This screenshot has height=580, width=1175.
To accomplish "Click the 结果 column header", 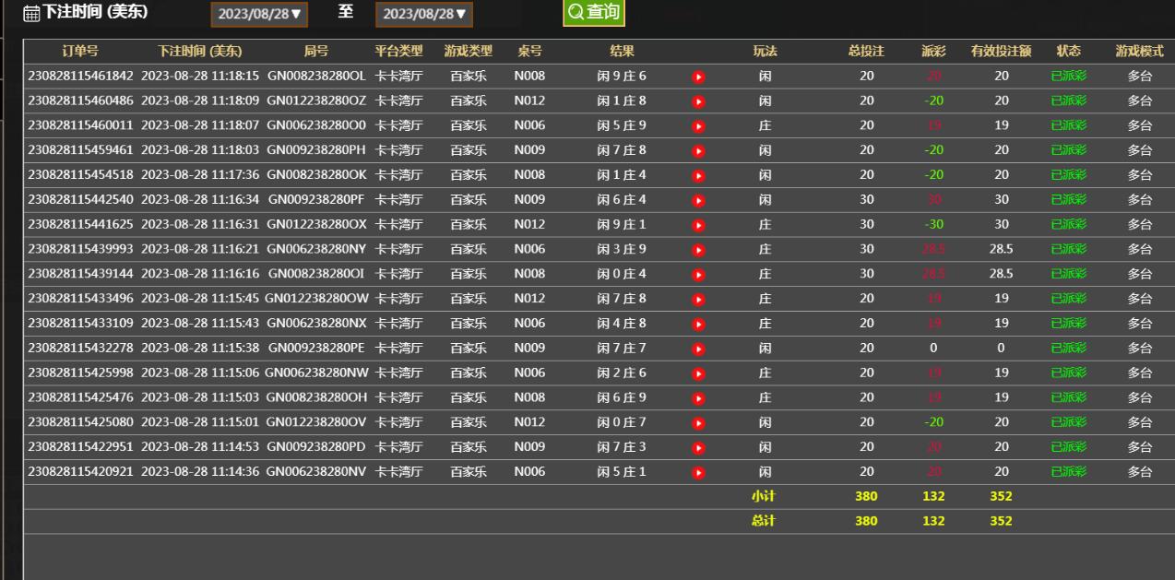I will coord(623,52).
